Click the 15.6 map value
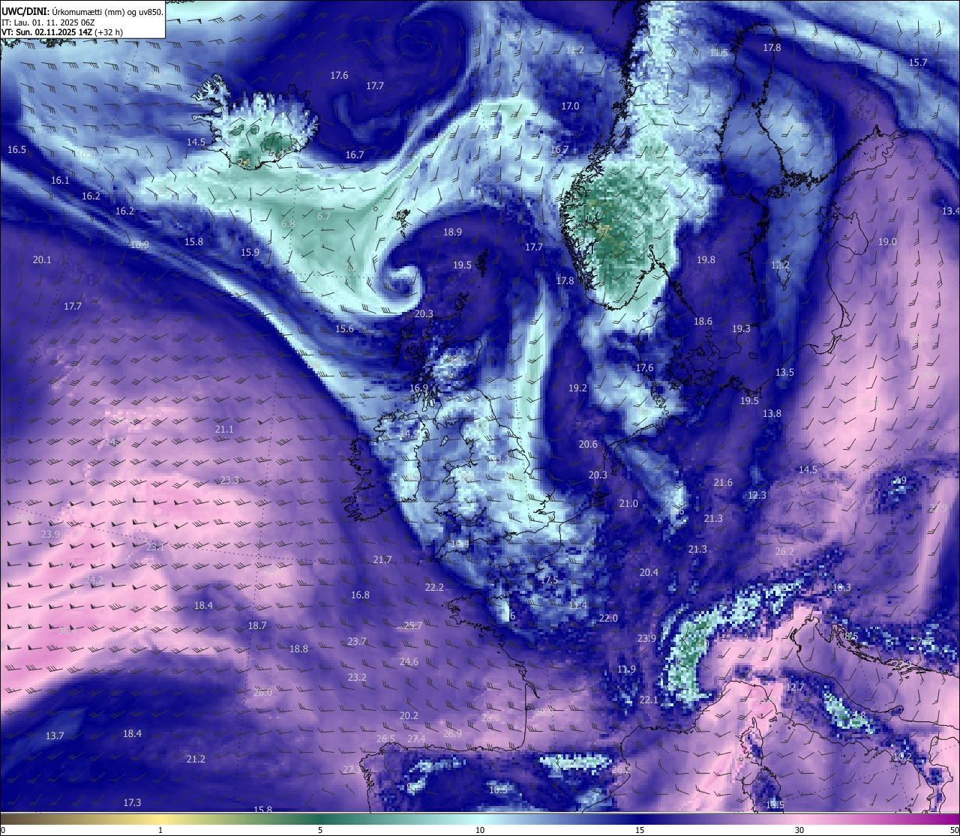 [x=344, y=329]
